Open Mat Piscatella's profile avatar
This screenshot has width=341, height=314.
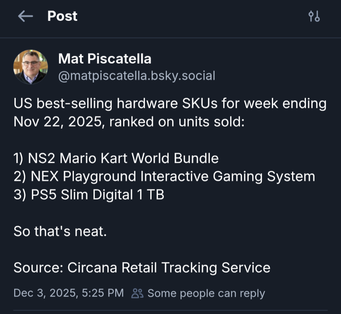click(31, 67)
